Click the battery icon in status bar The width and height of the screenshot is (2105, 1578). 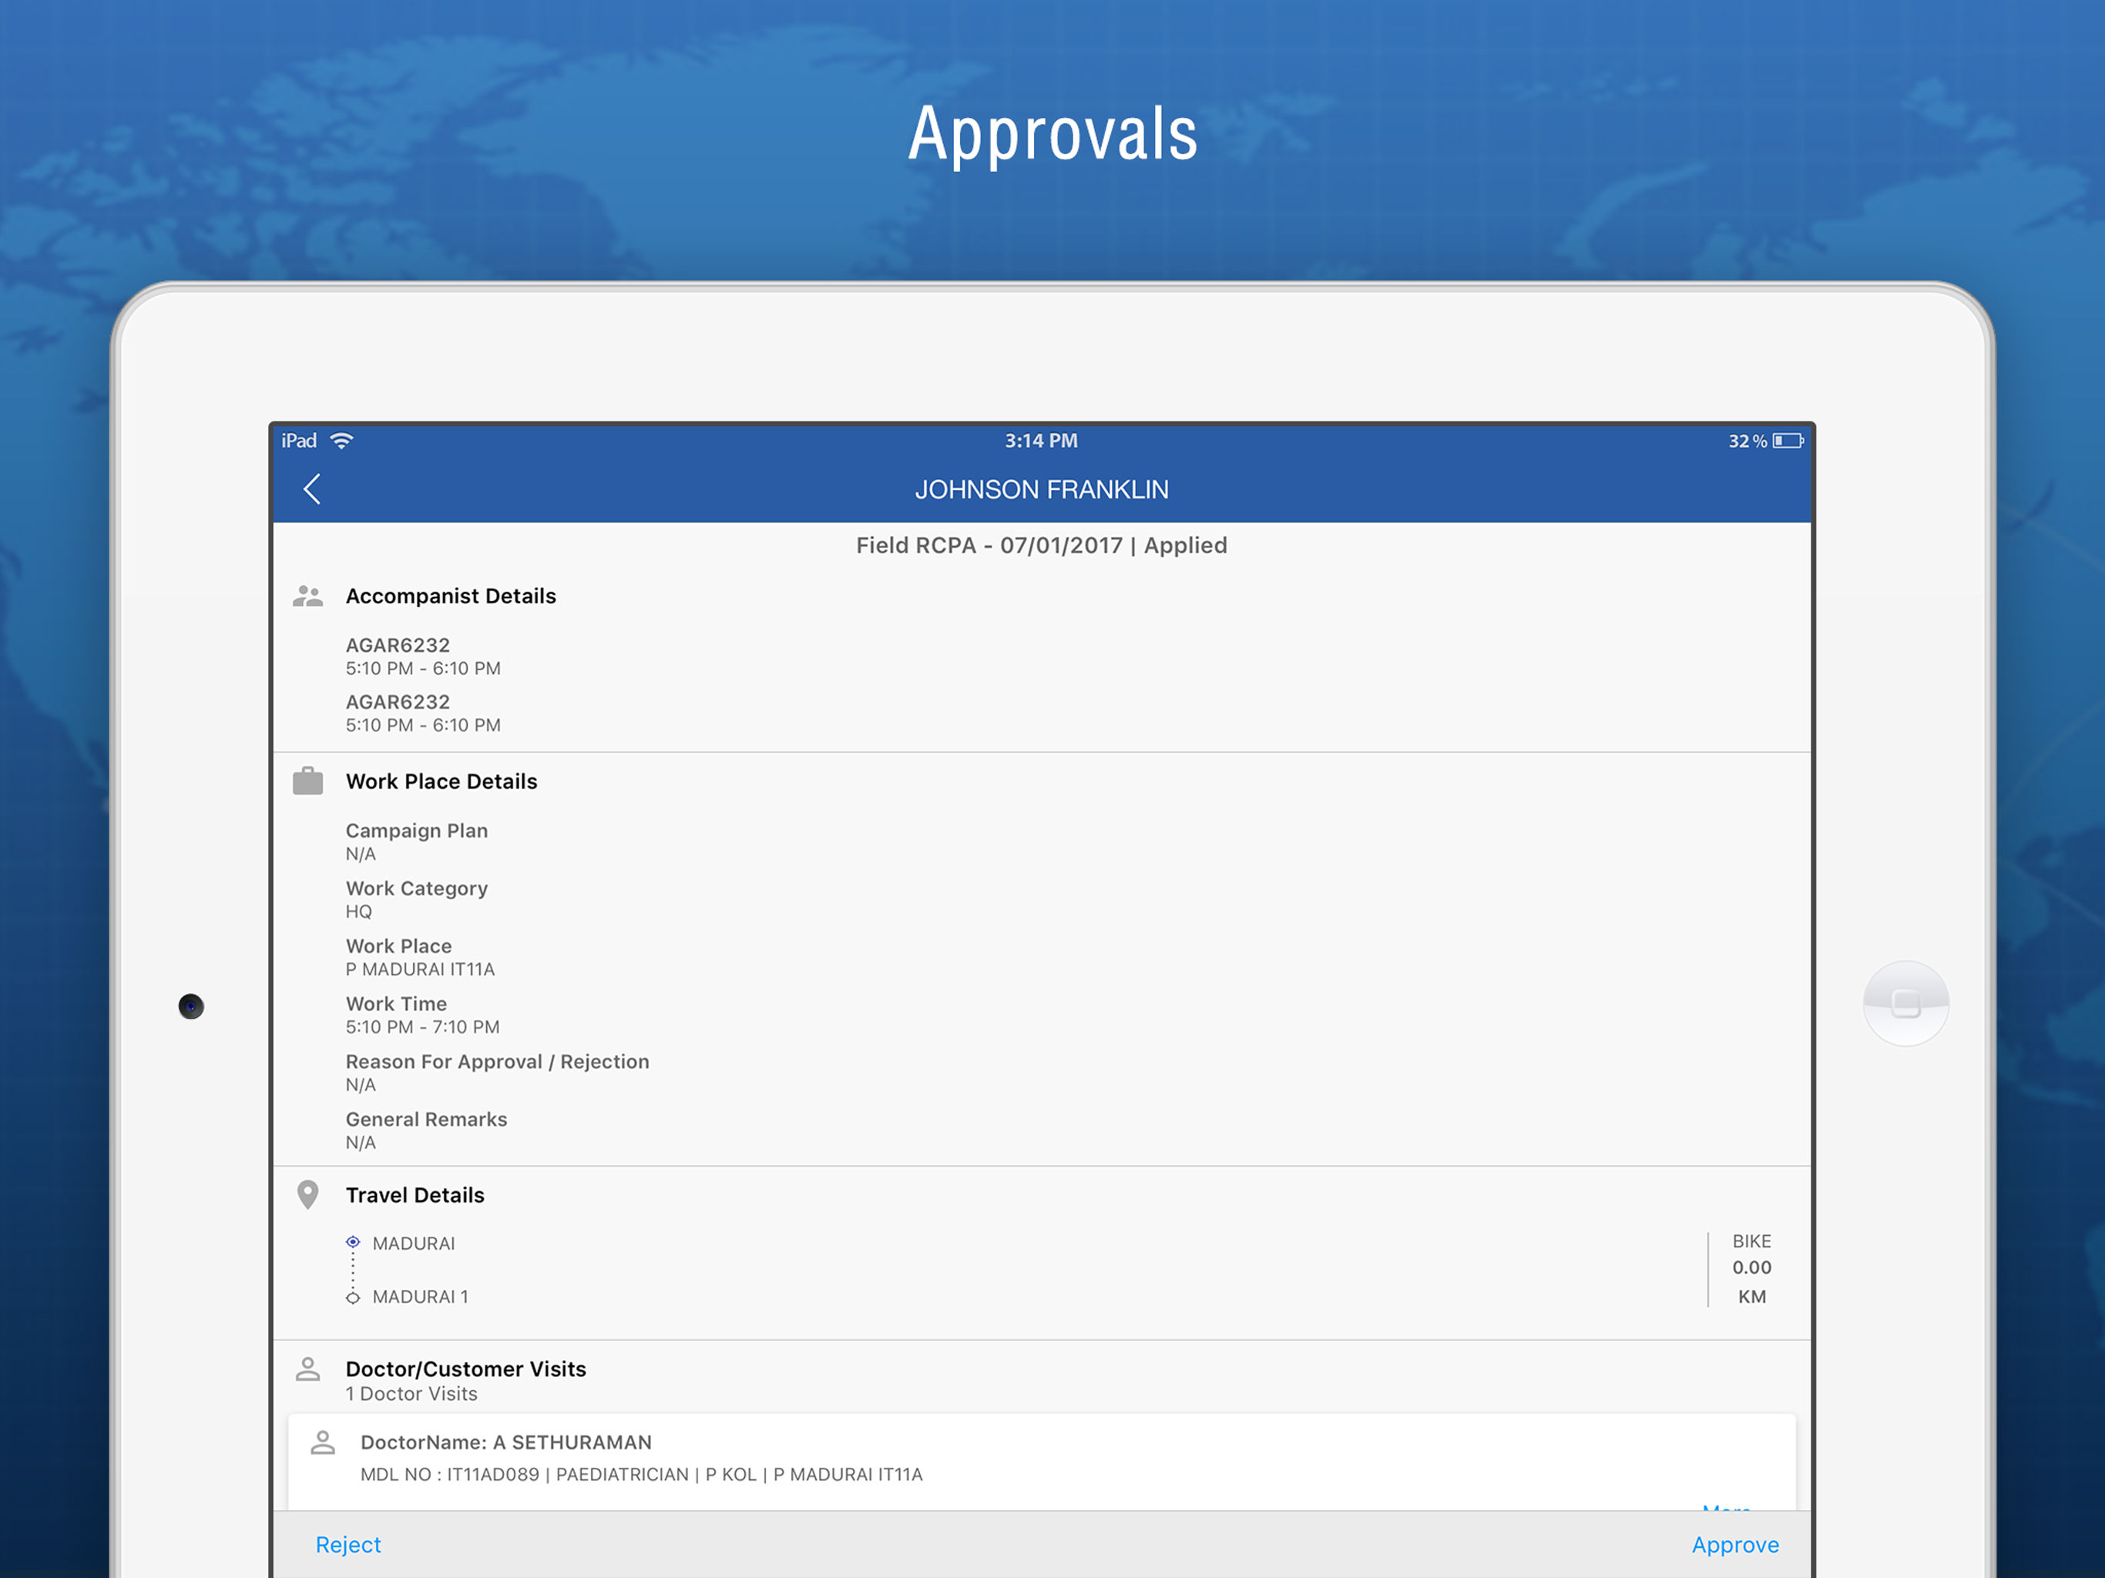pos(1788,441)
